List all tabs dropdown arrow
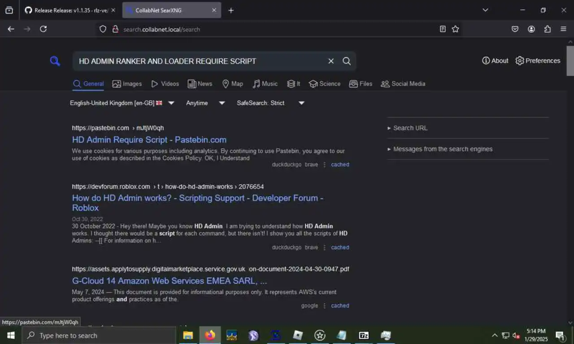Image resolution: width=574 pixels, height=344 pixels. (x=485, y=10)
